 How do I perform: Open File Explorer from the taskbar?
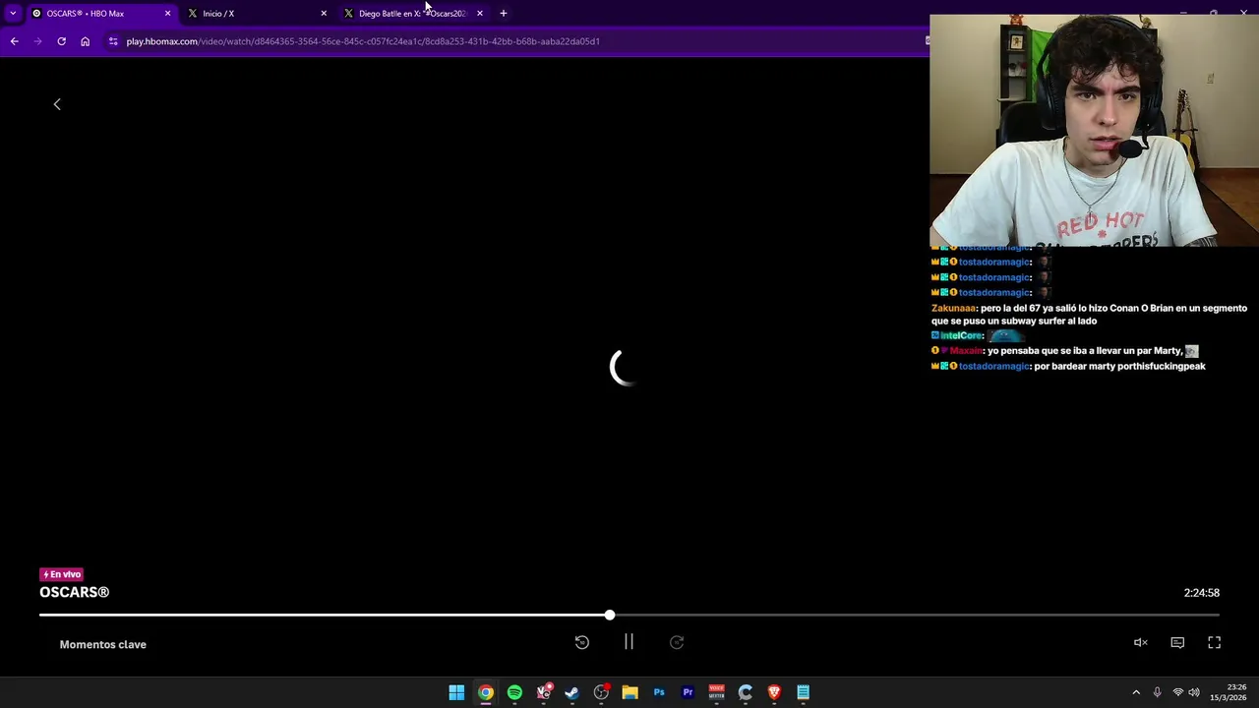pos(629,692)
